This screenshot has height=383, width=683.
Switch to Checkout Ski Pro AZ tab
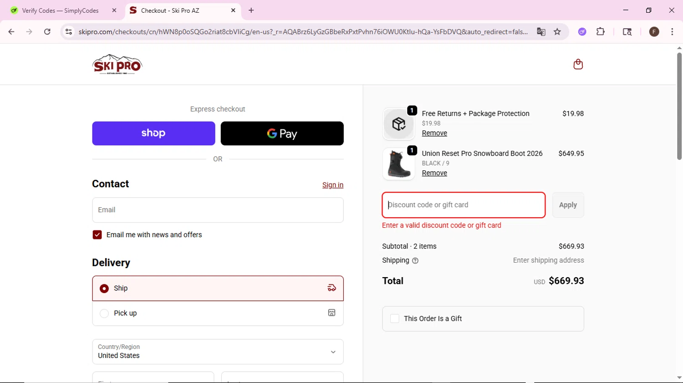click(x=182, y=10)
